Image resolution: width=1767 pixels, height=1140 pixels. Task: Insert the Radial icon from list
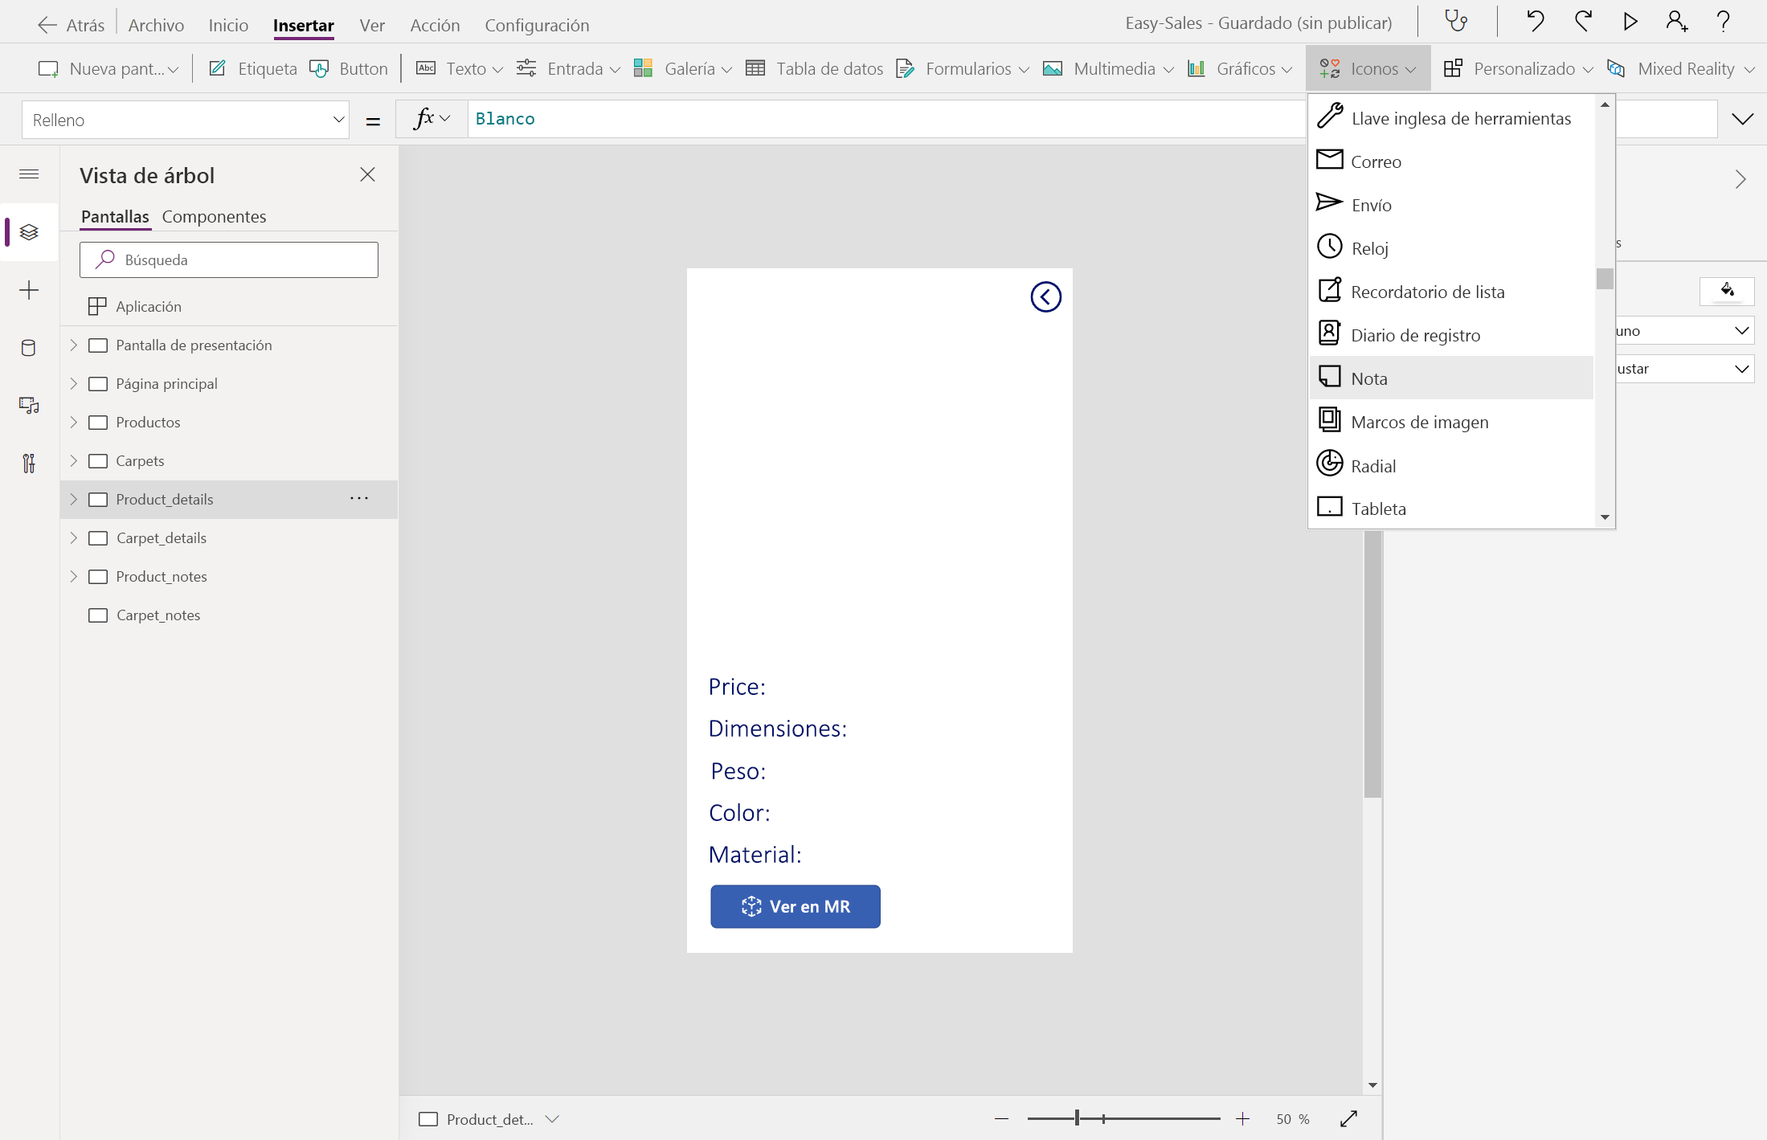[x=1373, y=466]
